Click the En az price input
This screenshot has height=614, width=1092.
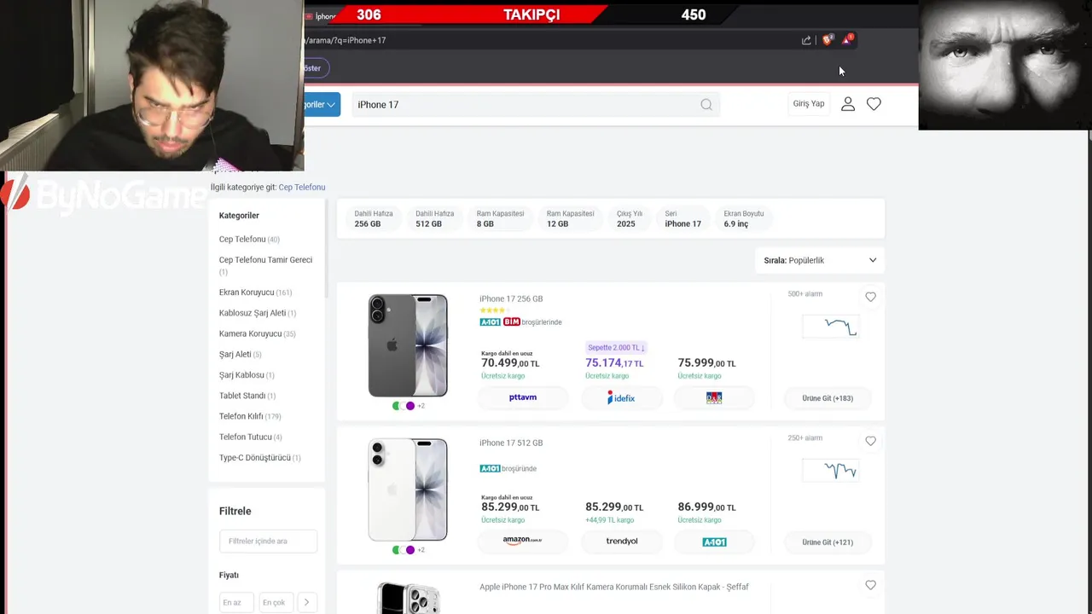click(236, 602)
